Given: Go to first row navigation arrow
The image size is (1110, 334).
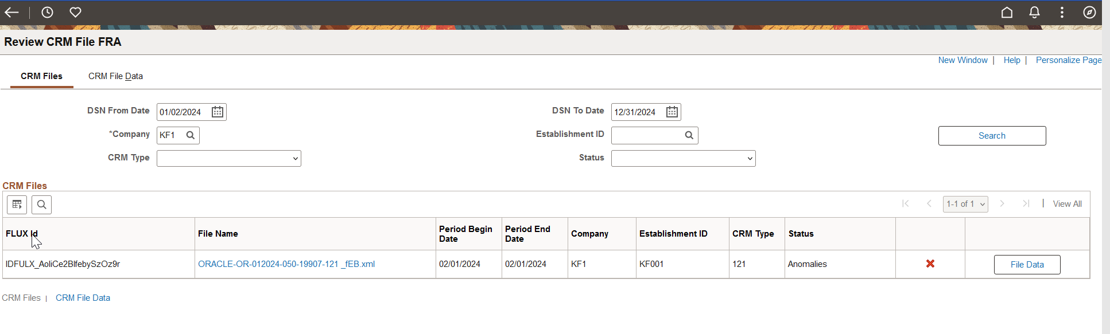Looking at the screenshot, I should [x=906, y=203].
